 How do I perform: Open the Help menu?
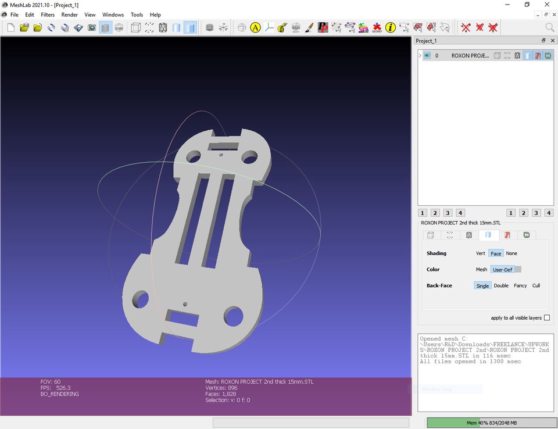click(155, 15)
